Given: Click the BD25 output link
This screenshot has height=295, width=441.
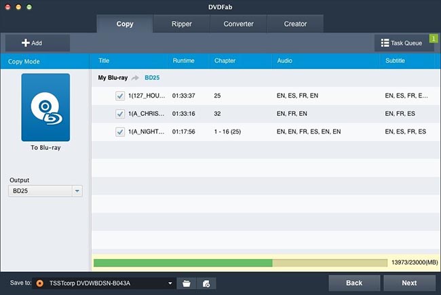Looking at the screenshot, I should (x=152, y=78).
